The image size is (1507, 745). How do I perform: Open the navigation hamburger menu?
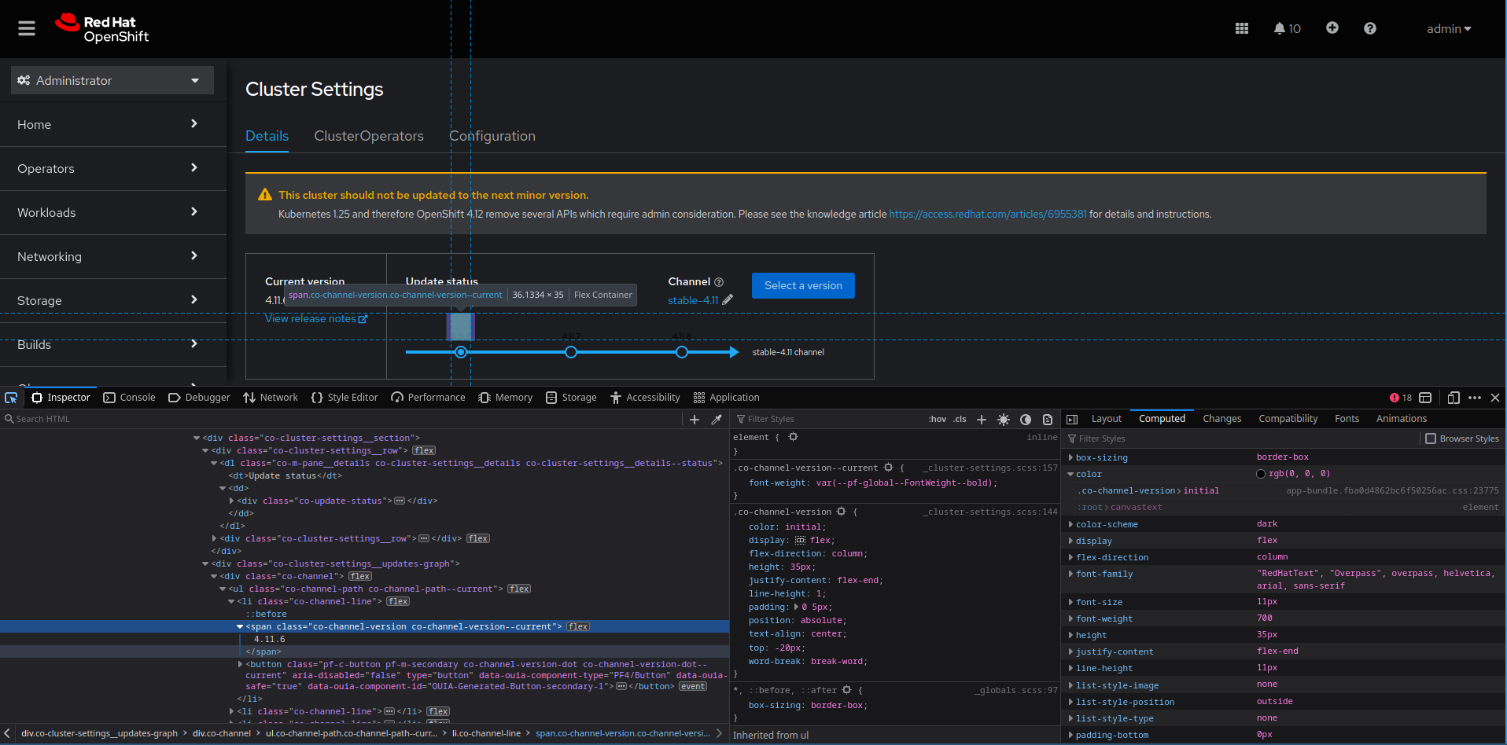26,28
